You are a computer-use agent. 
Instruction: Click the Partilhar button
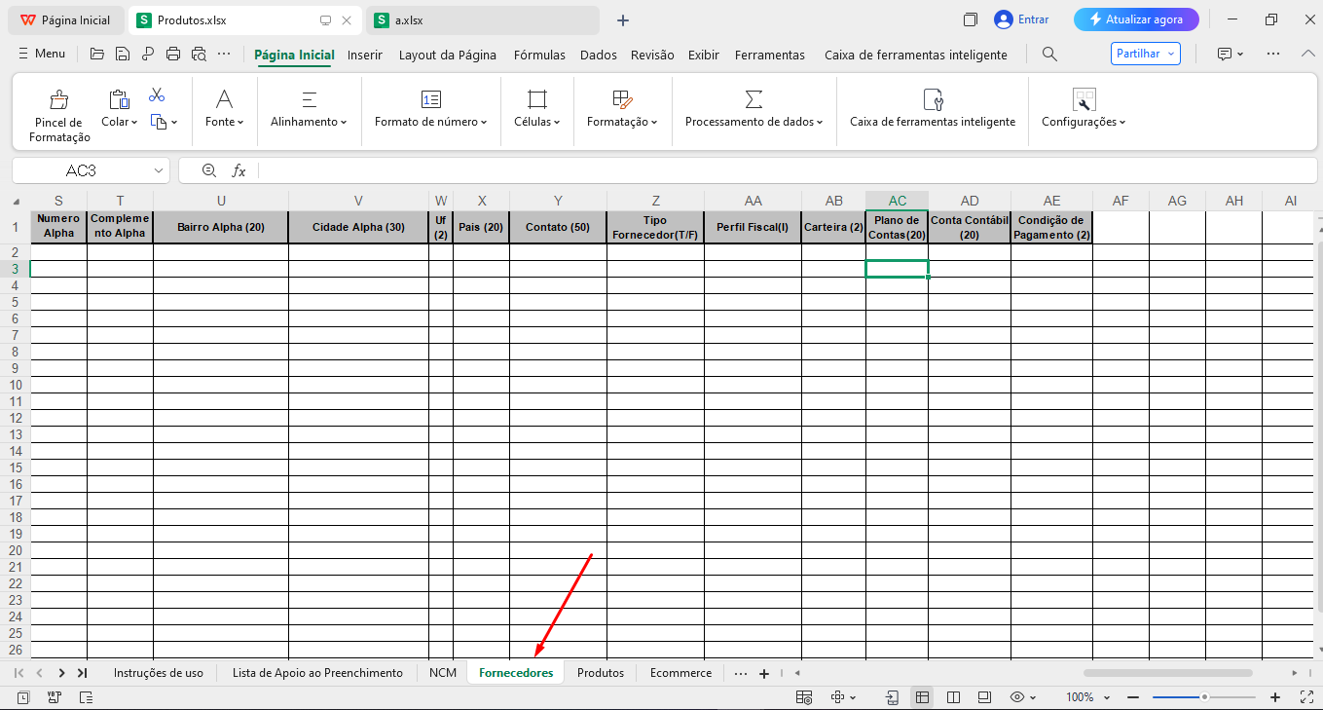(1145, 54)
